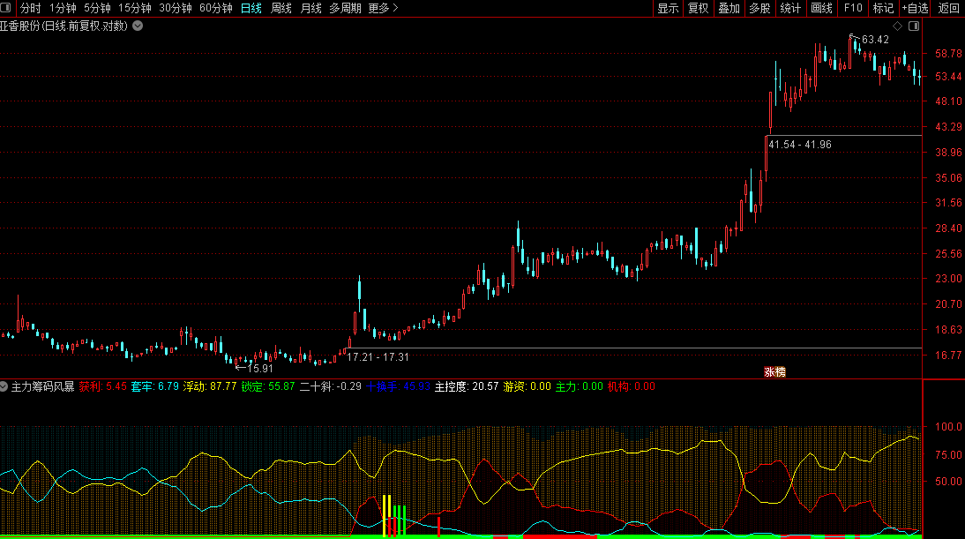
Task: Click the 41.54 - 41.96 gap label
Action: pos(800,145)
